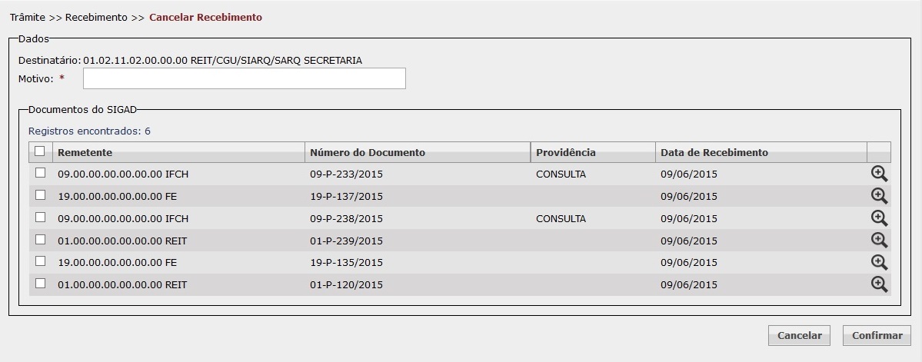Viewport: 922px width, 362px height.
Task: Mark checkbox for 01-P-239/2015 row
Action: (40, 239)
